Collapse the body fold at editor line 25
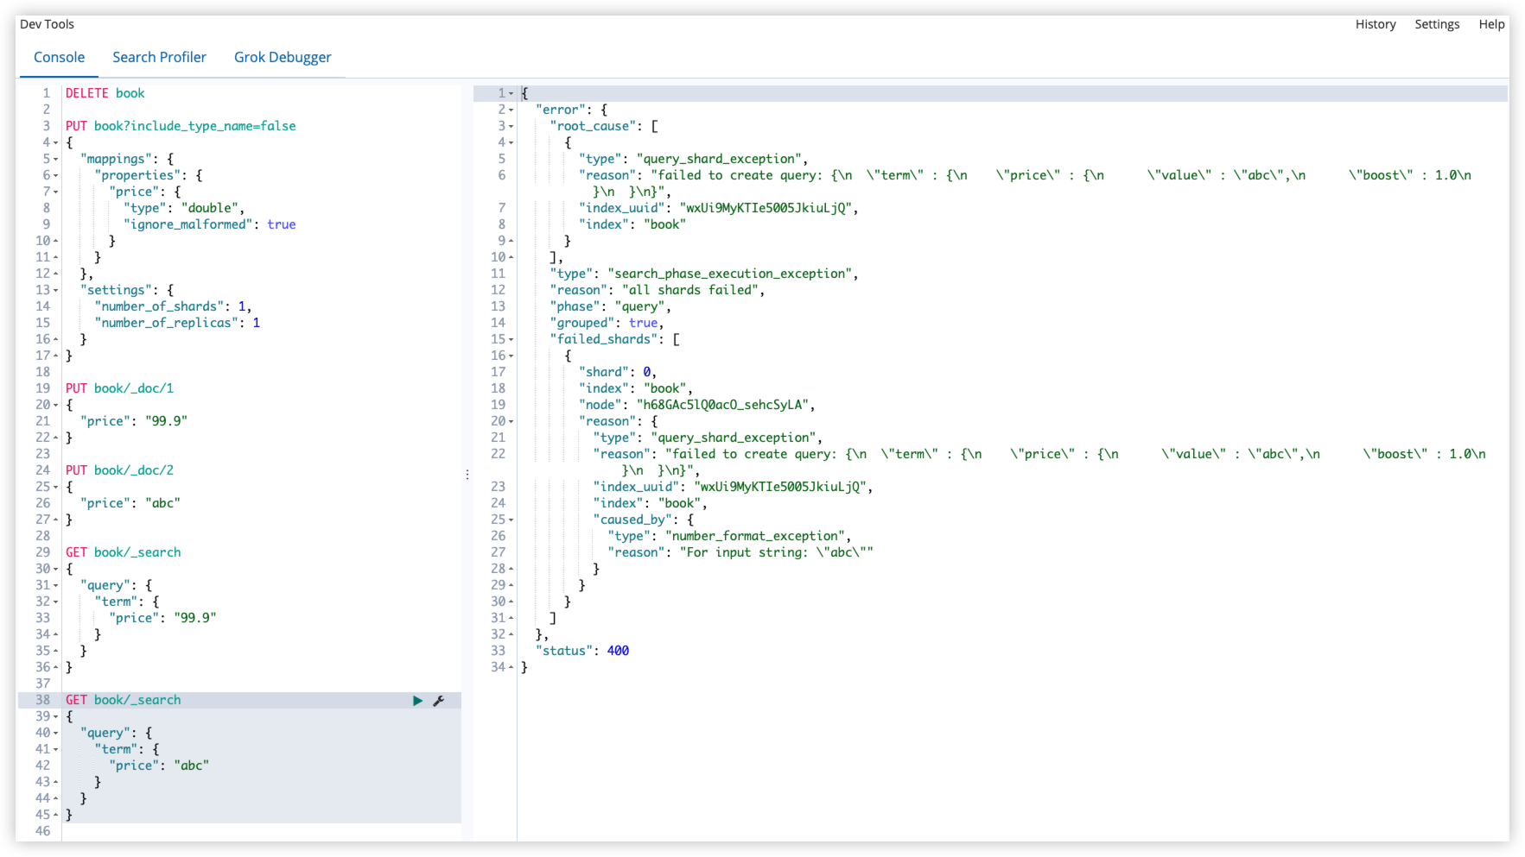This screenshot has width=1525, height=857. [x=56, y=487]
